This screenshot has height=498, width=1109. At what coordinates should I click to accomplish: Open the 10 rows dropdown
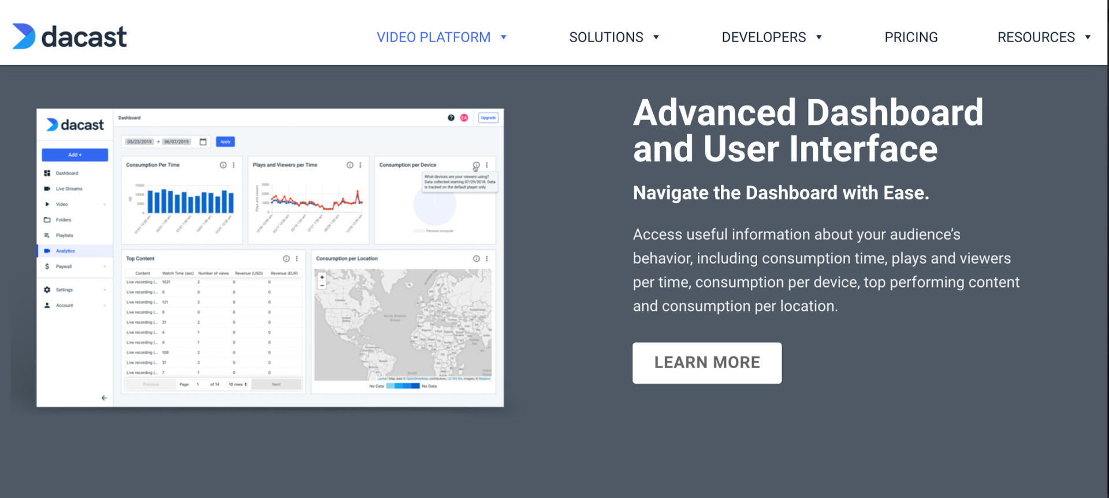[x=237, y=384]
